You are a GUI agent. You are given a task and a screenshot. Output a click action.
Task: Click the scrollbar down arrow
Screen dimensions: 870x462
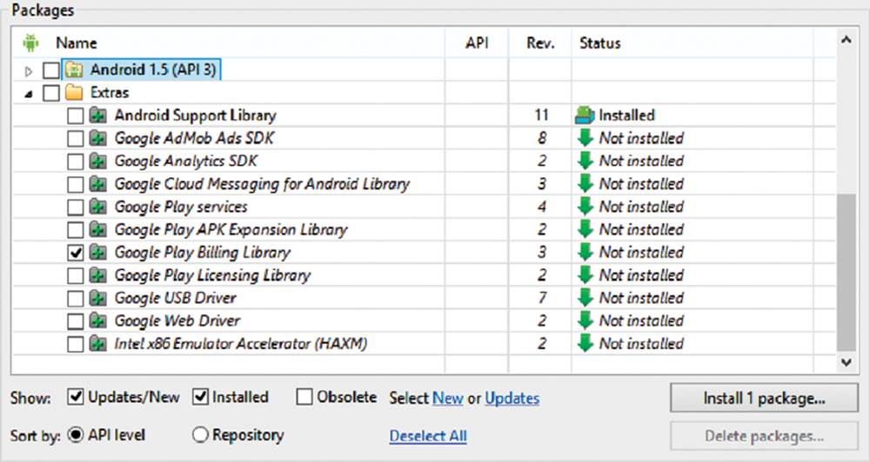click(x=847, y=362)
